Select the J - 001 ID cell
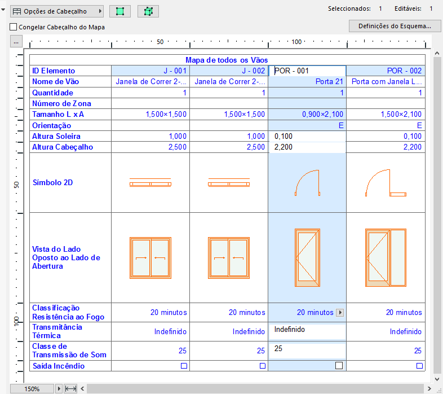Viewport: 443px width, 394px height. tap(150, 71)
